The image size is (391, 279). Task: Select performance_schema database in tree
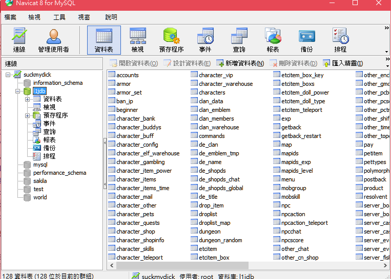coord(59,173)
